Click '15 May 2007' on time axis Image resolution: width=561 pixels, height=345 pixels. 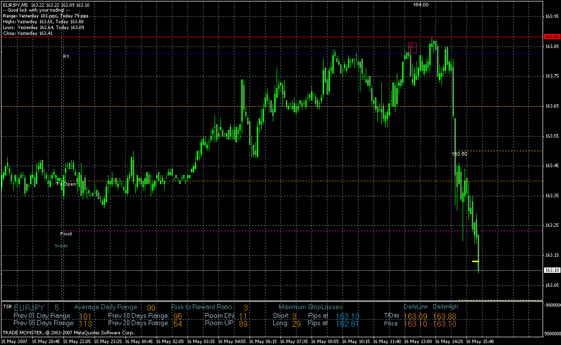15,342
